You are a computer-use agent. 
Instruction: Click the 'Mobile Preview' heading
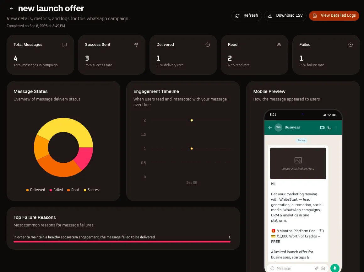269,91
